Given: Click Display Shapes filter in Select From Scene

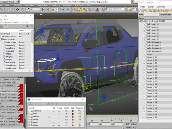Looking at the screenshot, I should pyautogui.click(x=144, y=11).
